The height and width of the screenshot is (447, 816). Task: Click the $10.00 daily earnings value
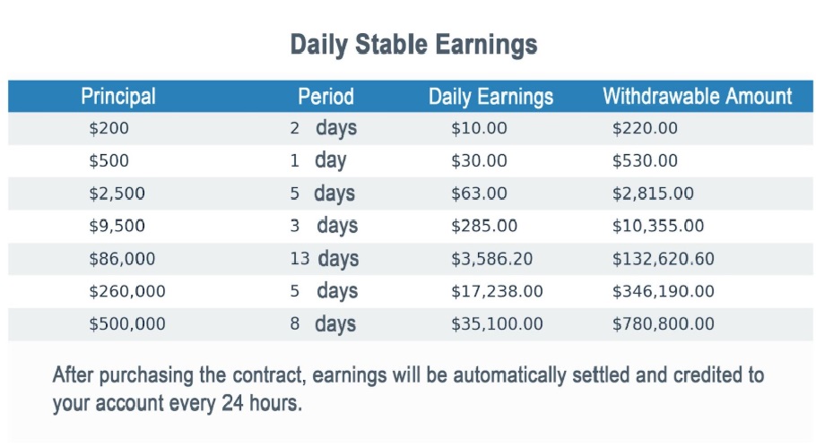pyautogui.click(x=478, y=128)
